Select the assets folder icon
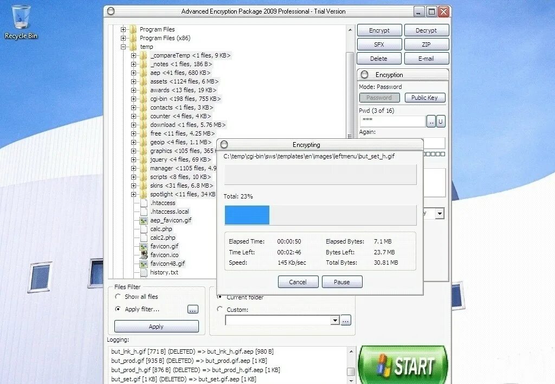Screen dimensions: 555x384 [x=144, y=81]
